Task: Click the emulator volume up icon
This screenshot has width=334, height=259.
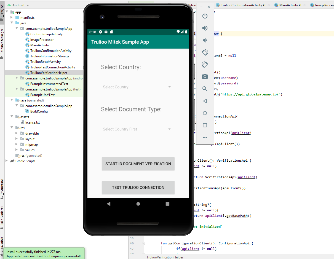Action: pyautogui.click(x=205, y=28)
